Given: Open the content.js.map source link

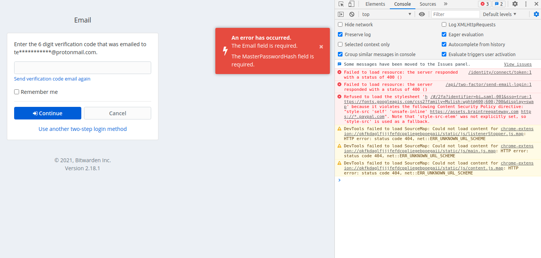Looking at the screenshot, I should click(x=439, y=166).
